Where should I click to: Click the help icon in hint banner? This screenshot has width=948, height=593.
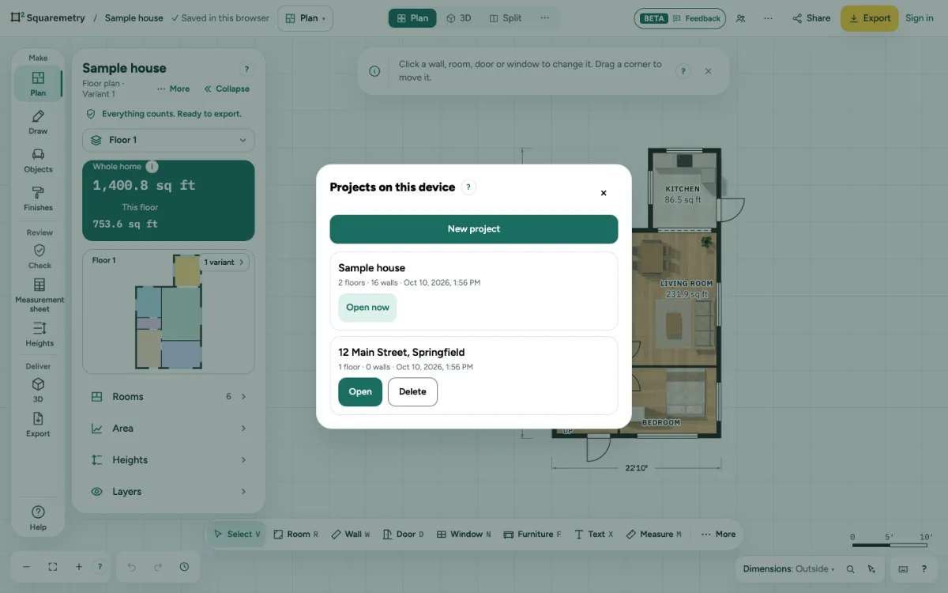(x=683, y=71)
